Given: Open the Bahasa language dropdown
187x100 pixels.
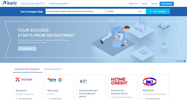Looking at the screenshot, I should pos(133,4).
